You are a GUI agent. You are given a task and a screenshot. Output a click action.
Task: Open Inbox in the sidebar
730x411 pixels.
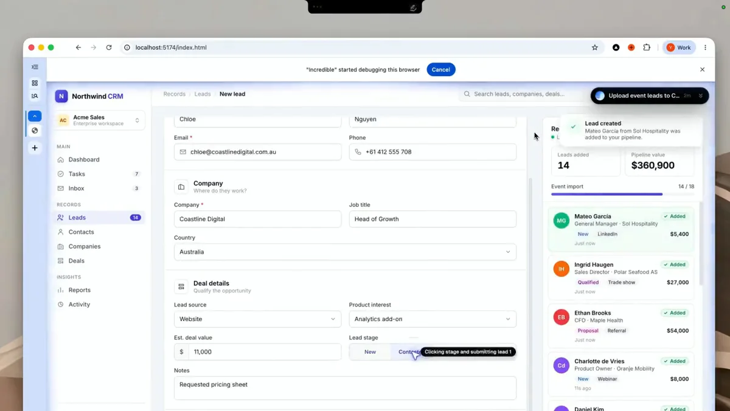[x=100, y=188]
